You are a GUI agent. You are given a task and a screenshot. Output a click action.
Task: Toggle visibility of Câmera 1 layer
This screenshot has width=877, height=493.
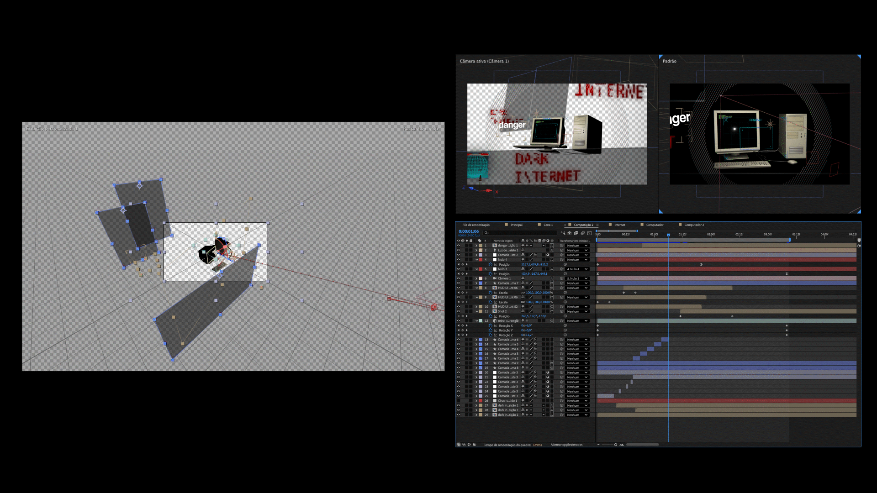(x=459, y=278)
